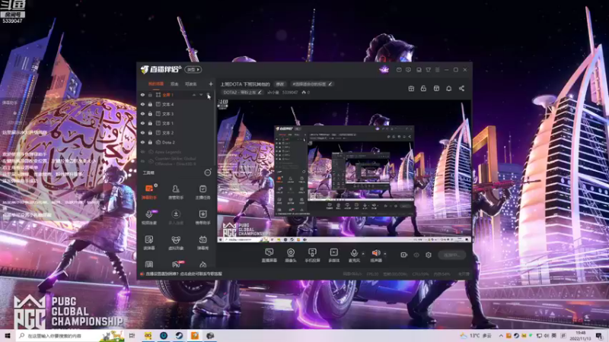Open the gear settings icon near the start button

(429, 255)
